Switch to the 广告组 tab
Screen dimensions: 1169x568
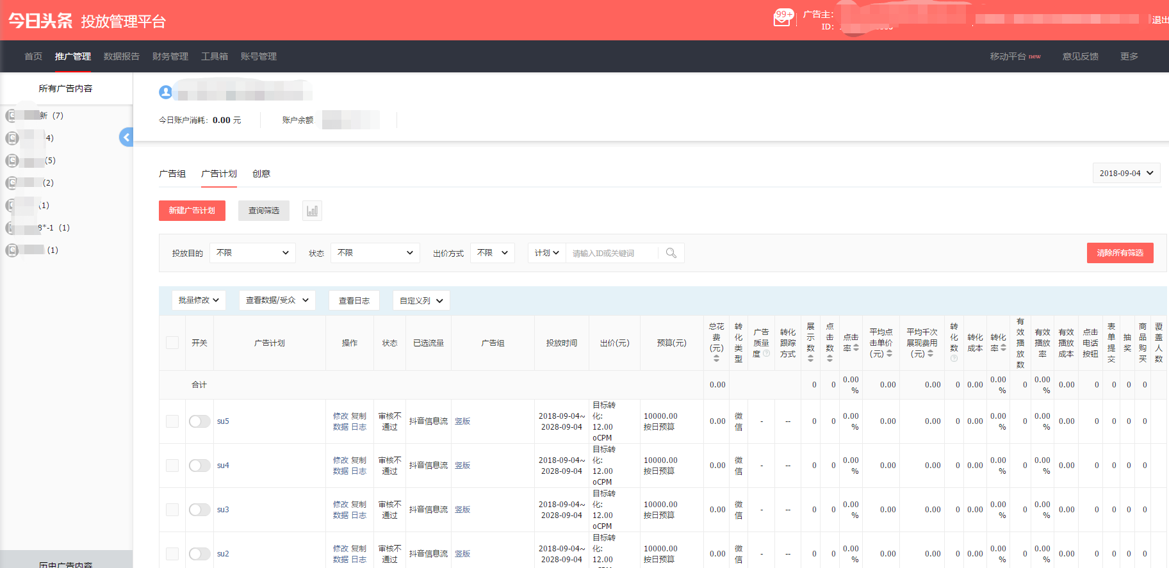coord(172,174)
